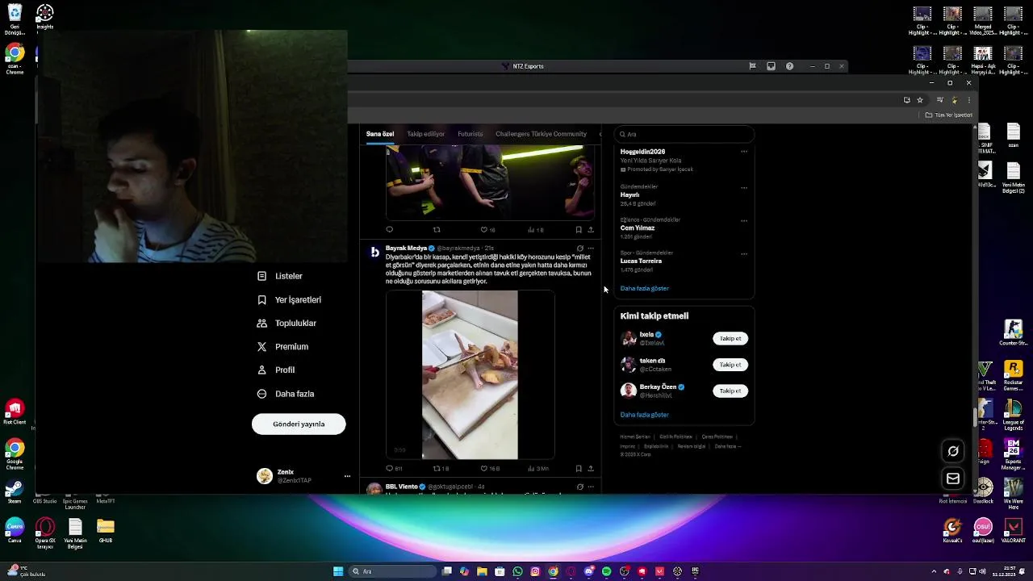Switch to Futurists tab
Viewport: 1033px width, 581px height.
pos(470,134)
